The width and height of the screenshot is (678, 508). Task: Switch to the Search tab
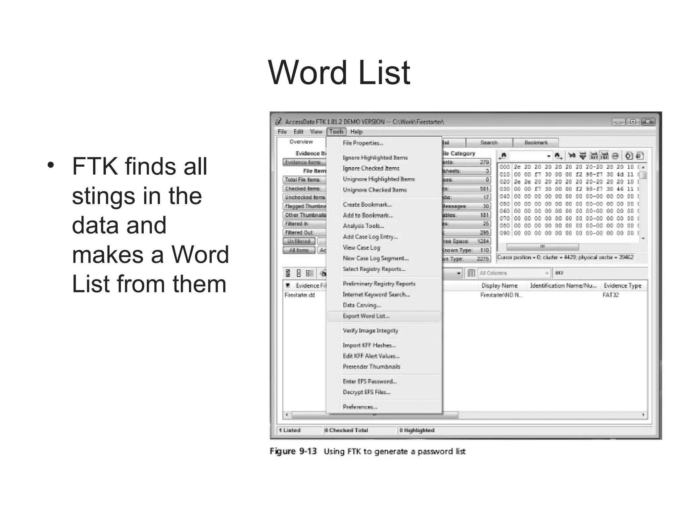tap(489, 143)
